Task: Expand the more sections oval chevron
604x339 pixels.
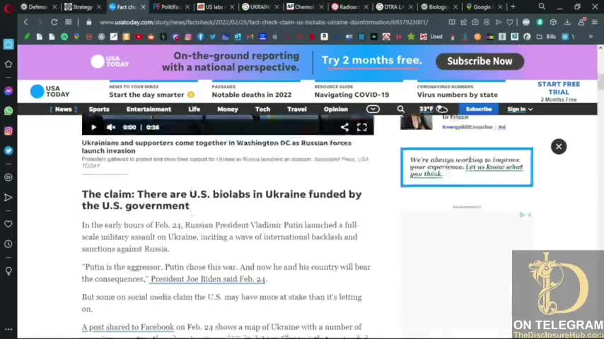Action: coord(373,109)
